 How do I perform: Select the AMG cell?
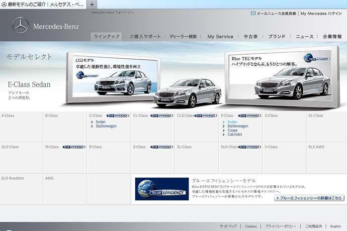tap(65, 189)
